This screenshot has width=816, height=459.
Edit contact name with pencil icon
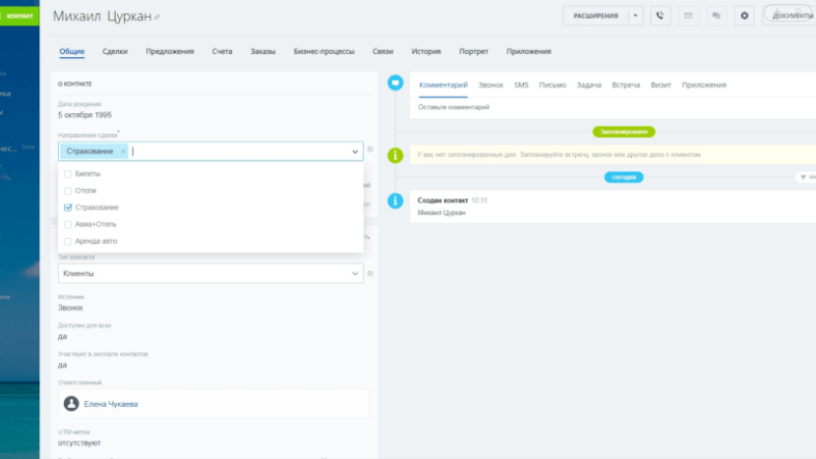point(157,17)
